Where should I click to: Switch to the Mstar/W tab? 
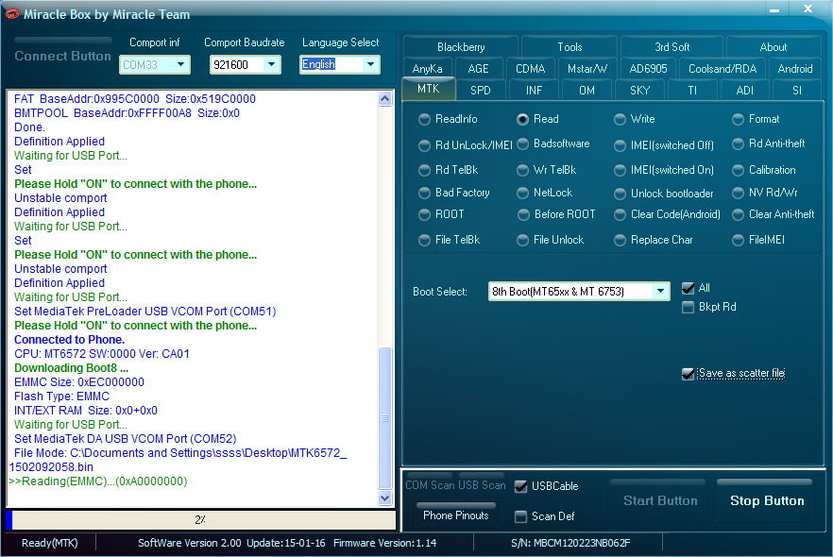[x=587, y=69]
